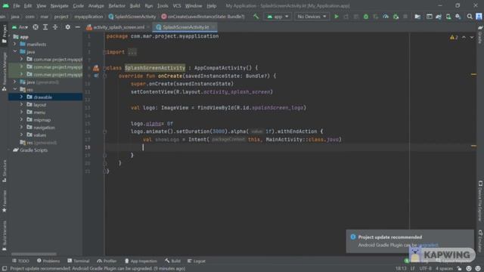
Task: Click the Run Anything window icon in toolbar
Action: pyautogui.click(x=429, y=17)
